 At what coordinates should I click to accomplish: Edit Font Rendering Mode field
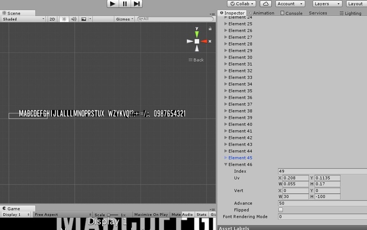point(322,217)
